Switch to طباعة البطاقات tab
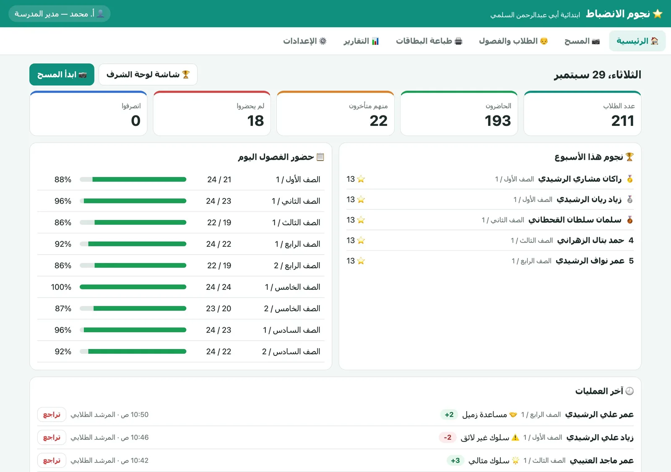The height and width of the screenshot is (472, 671). (x=429, y=41)
